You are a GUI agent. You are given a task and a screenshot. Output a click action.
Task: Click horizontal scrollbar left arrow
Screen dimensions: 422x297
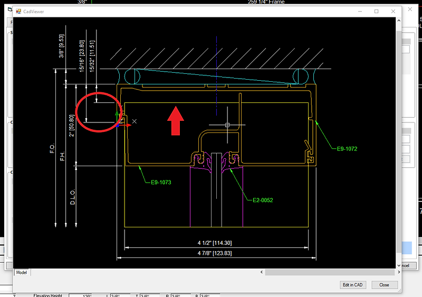pos(262,272)
